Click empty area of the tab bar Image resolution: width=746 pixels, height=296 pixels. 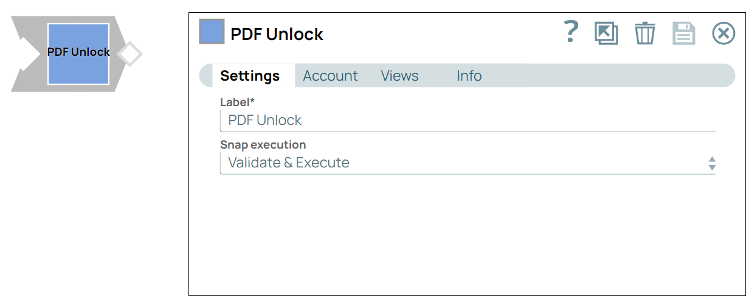tap(608, 76)
